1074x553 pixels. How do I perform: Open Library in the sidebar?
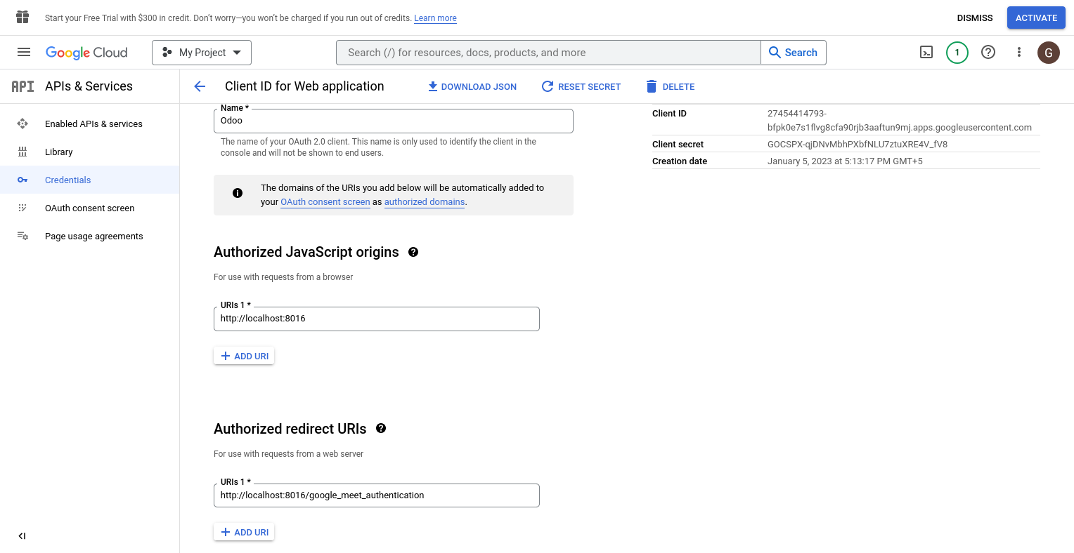[58, 152]
